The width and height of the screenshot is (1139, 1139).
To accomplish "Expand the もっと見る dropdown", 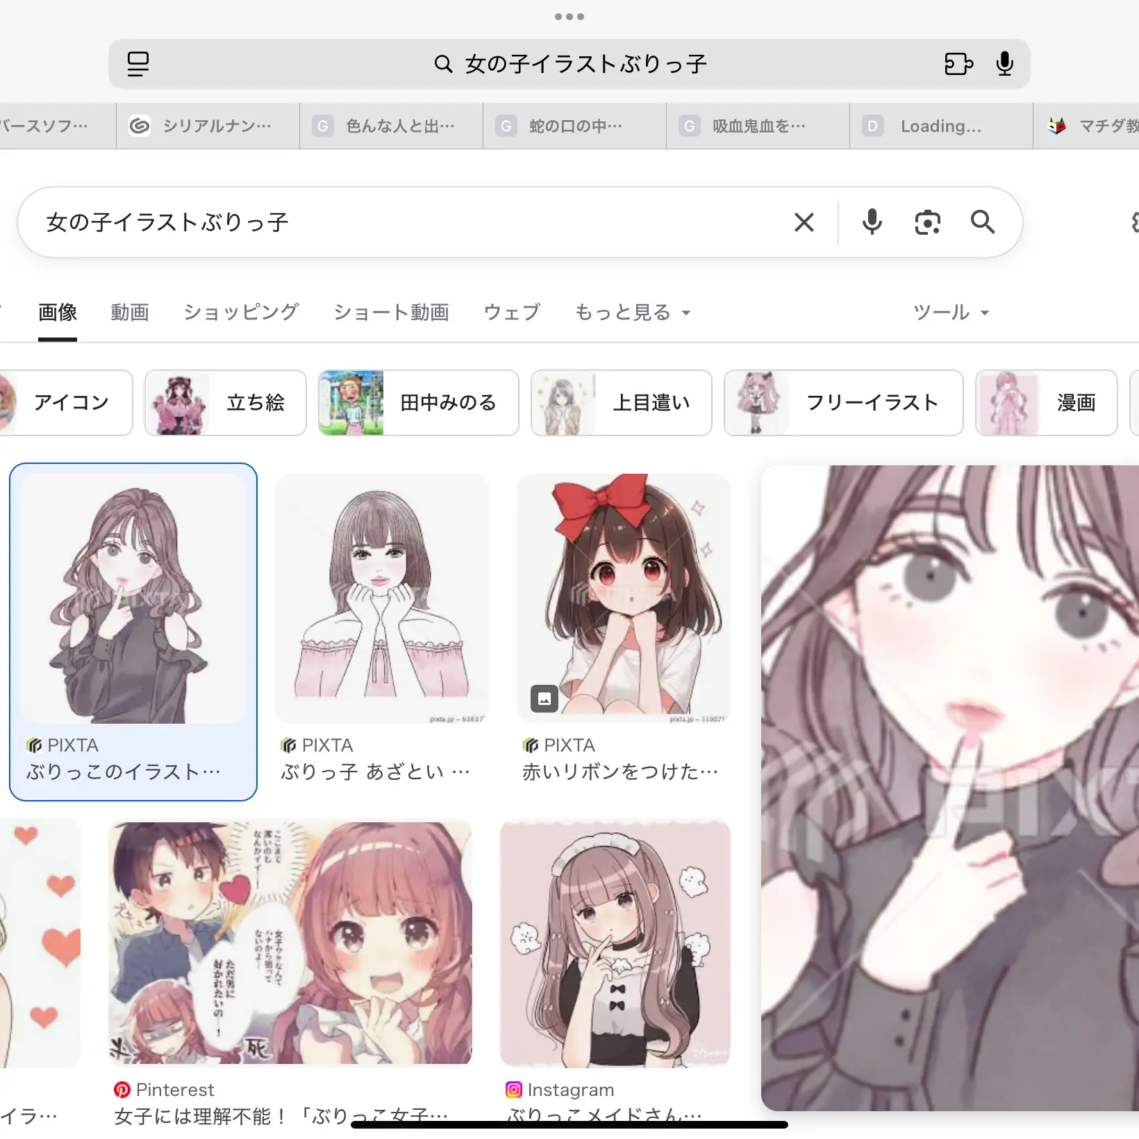I will tap(632, 313).
